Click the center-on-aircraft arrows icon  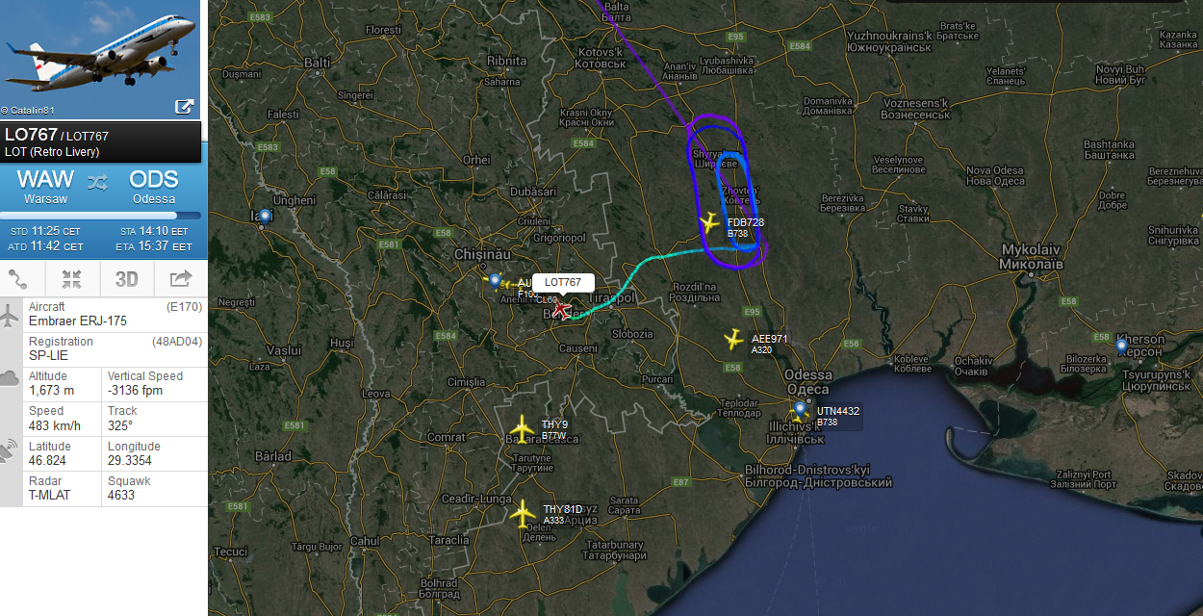(x=71, y=279)
